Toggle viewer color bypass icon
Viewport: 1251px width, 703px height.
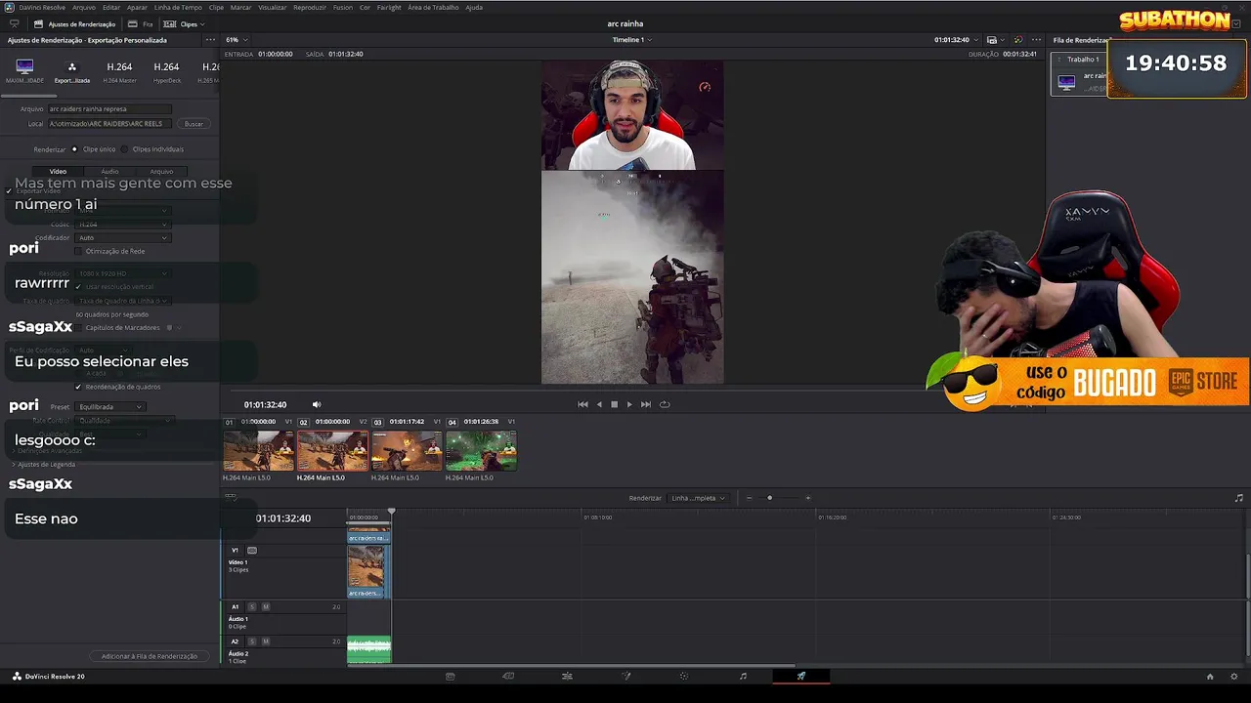pyautogui.click(x=1017, y=40)
